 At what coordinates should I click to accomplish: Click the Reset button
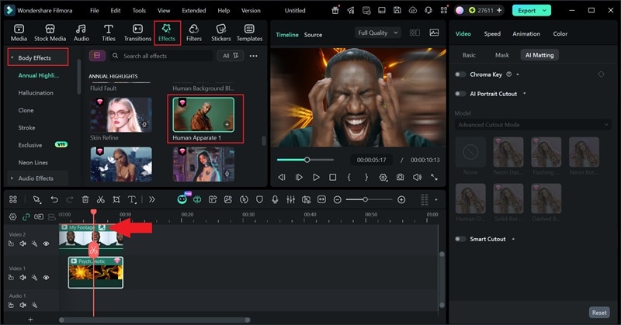[x=598, y=313]
